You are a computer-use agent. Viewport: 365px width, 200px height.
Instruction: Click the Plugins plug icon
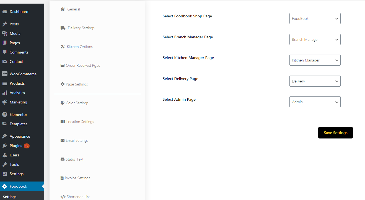(4, 146)
